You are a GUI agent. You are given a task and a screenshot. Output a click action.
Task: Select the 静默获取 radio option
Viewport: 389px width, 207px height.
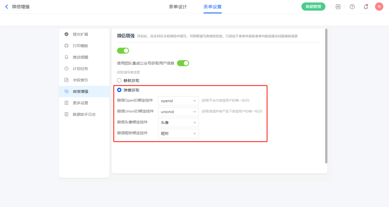pyautogui.click(x=119, y=81)
